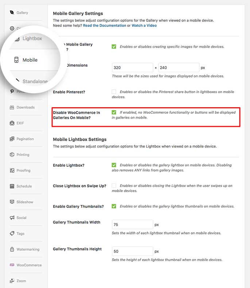250x288 pixels.
Task: Click the Pinterest icon in sidebar
Action: tap(12, 91)
